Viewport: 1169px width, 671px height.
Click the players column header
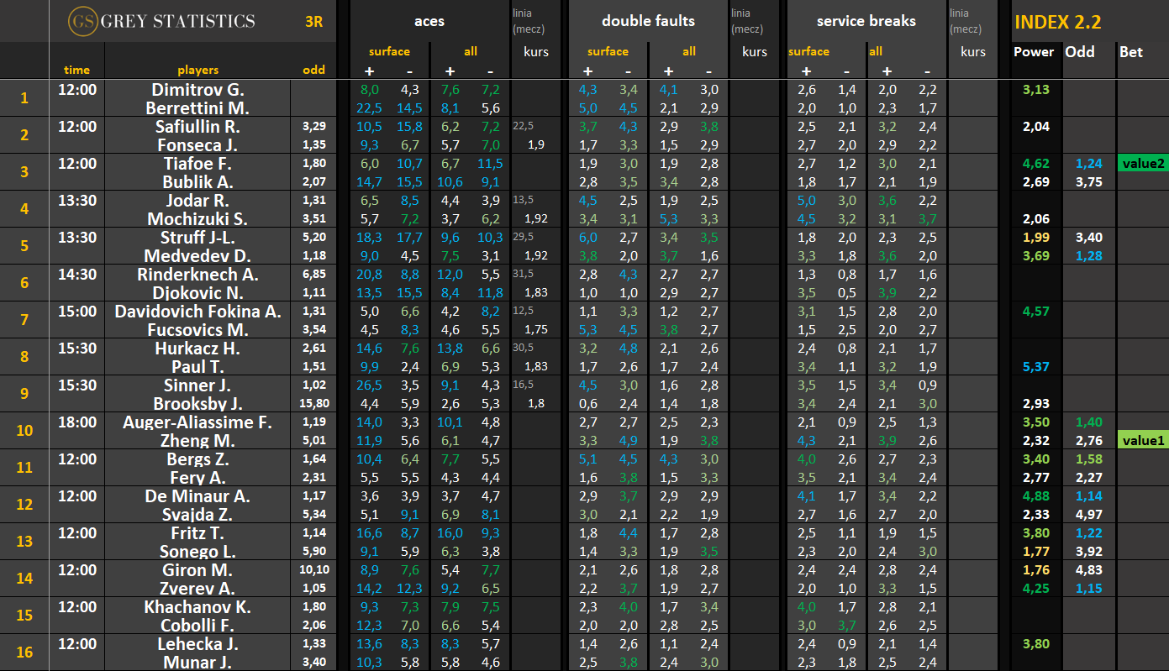tap(197, 70)
